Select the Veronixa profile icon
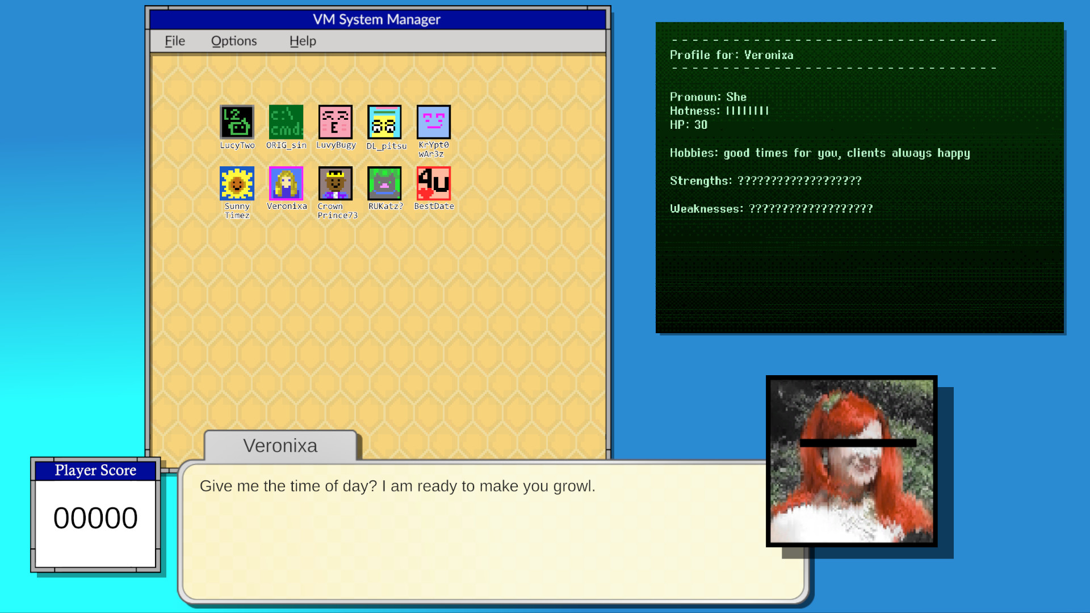 [x=286, y=183]
